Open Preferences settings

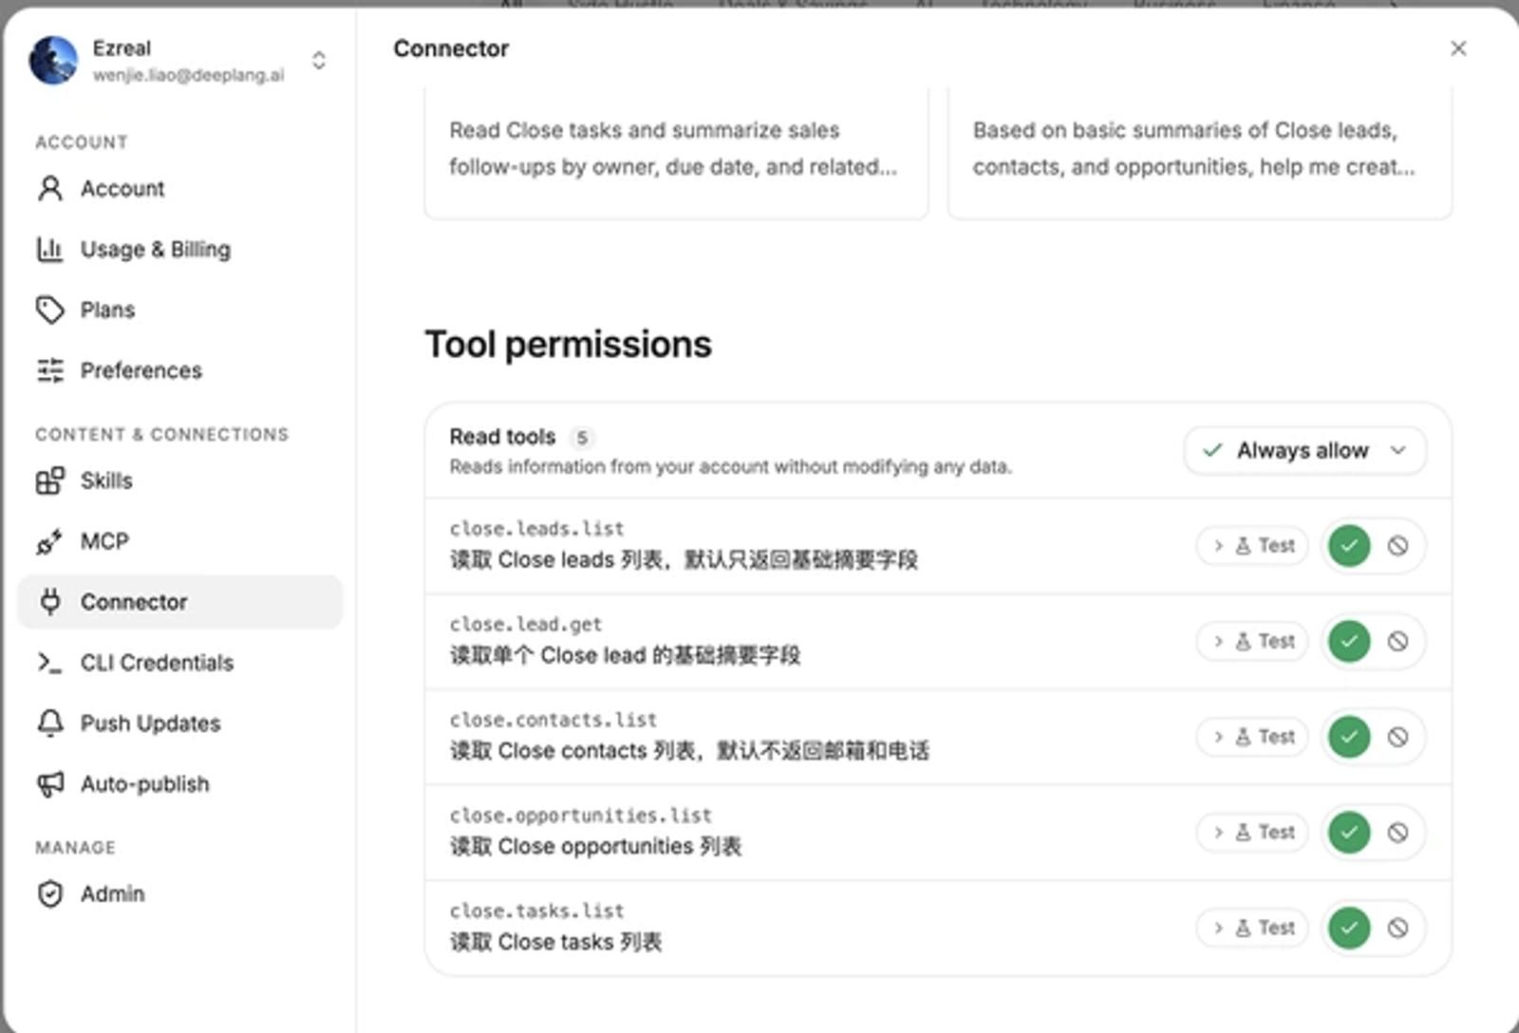pyautogui.click(x=180, y=370)
